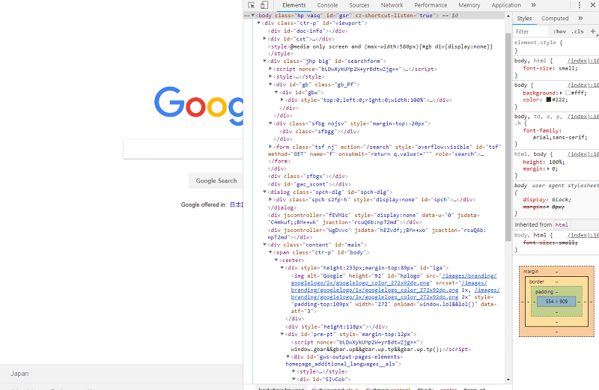This screenshot has height=390, width=599.
Task: Open the DevTools three-dot options menu
Action: [578, 5]
